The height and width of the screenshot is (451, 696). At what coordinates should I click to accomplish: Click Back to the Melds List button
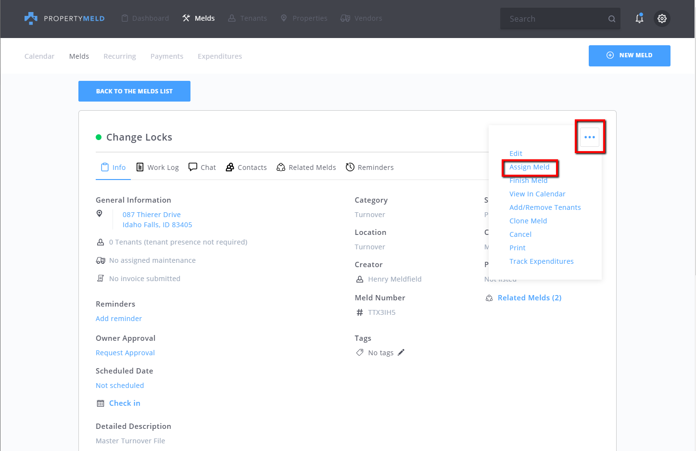pos(134,91)
